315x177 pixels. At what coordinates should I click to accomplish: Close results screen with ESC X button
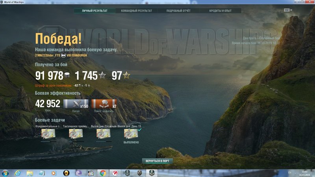288,10
